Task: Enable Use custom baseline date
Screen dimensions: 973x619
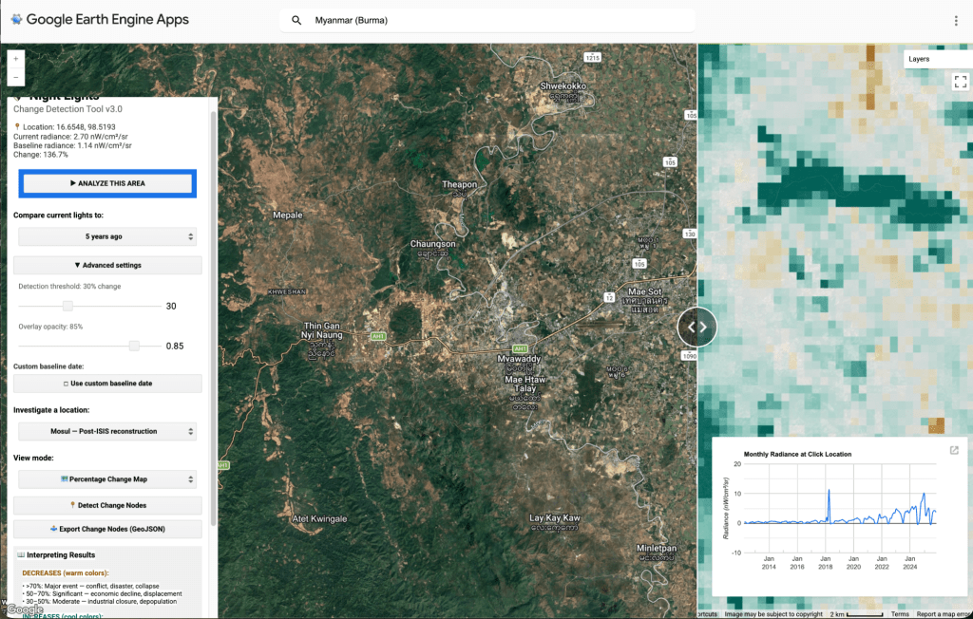Action: pyautogui.click(x=107, y=384)
